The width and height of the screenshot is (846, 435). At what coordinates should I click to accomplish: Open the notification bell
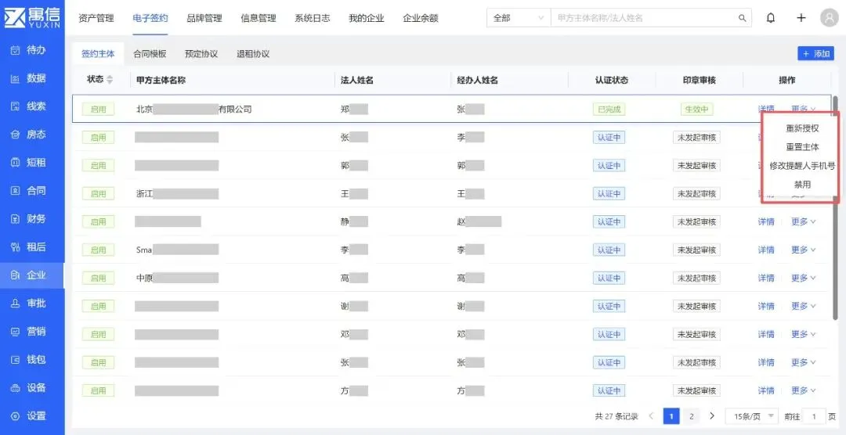pyautogui.click(x=771, y=18)
